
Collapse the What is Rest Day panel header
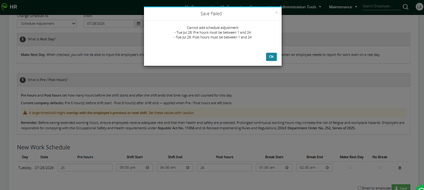(213, 39)
